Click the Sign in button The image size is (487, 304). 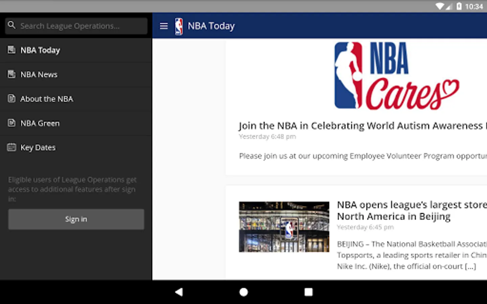[x=76, y=219]
